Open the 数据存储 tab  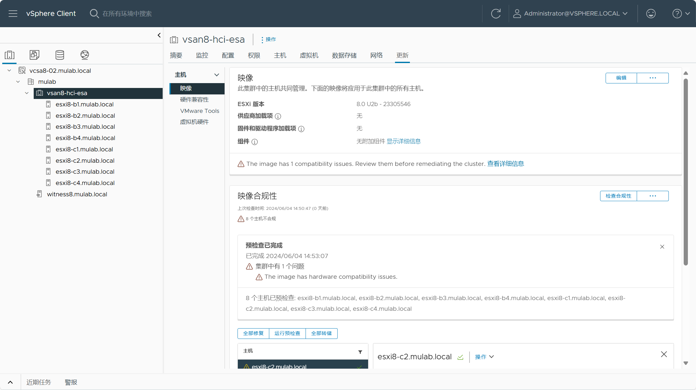344,55
